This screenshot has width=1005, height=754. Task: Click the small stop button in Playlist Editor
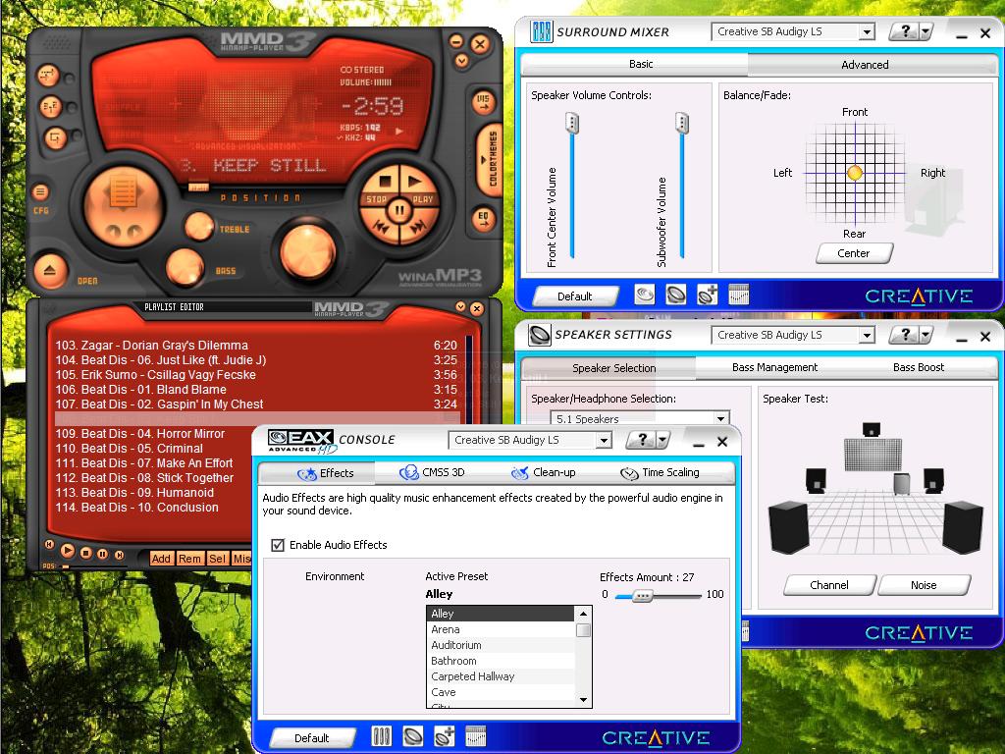click(x=86, y=553)
